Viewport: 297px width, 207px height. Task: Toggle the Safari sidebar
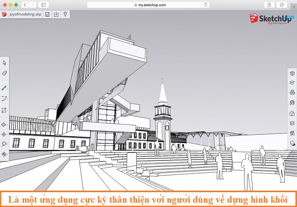point(44,4)
